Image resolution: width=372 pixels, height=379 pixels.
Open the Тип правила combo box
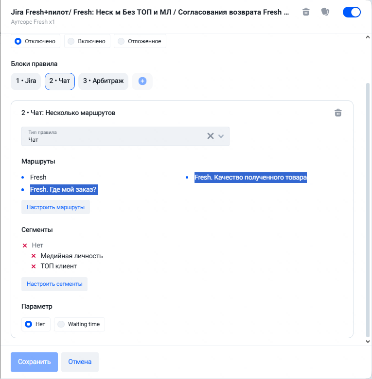125,136
